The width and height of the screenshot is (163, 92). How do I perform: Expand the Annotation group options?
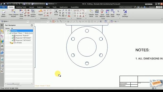point(71,18)
